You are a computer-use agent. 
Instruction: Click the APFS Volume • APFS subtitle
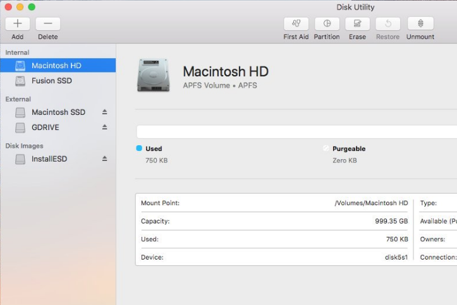pos(220,85)
